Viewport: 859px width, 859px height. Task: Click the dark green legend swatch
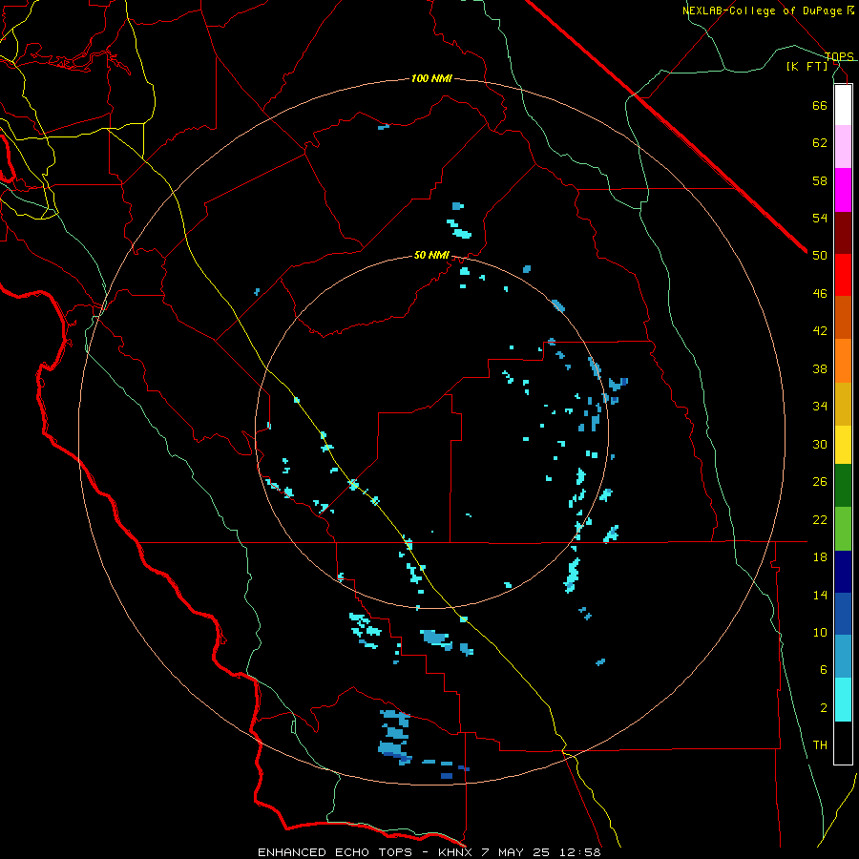(x=843, y=486)
